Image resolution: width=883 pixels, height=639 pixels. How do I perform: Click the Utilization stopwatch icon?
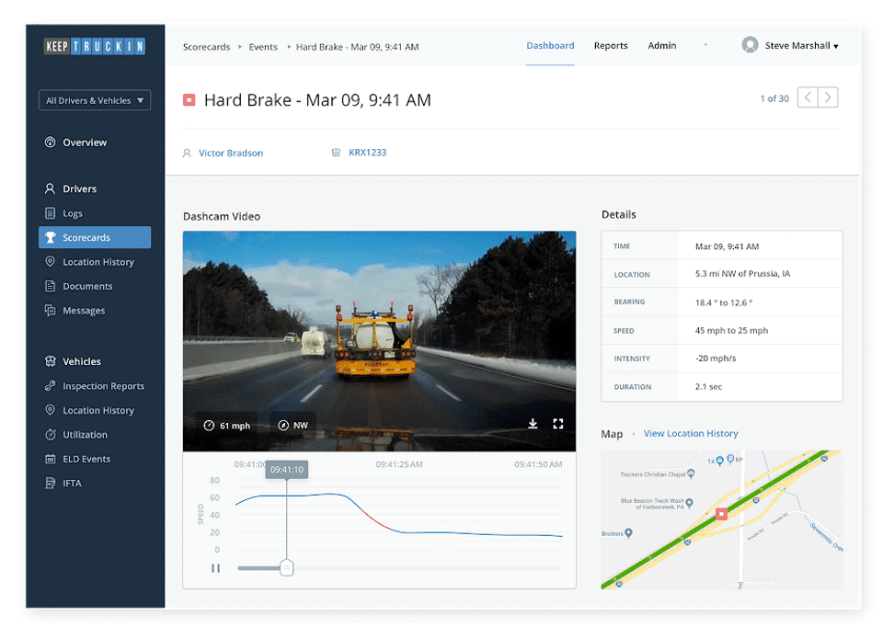point(50,434)
